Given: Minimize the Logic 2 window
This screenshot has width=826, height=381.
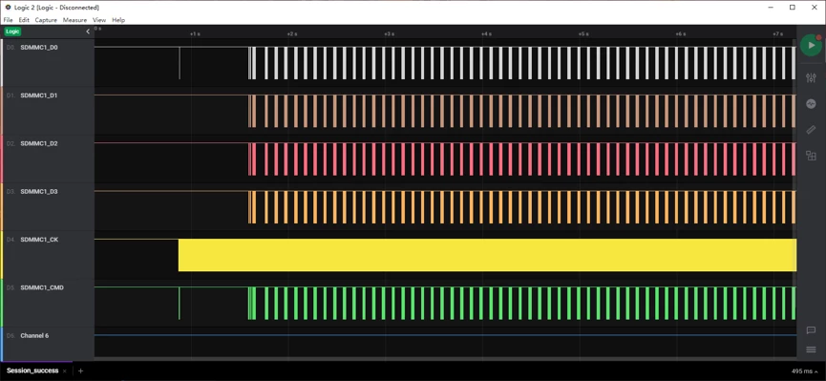Looking at the screenshot, I should 771,8.
